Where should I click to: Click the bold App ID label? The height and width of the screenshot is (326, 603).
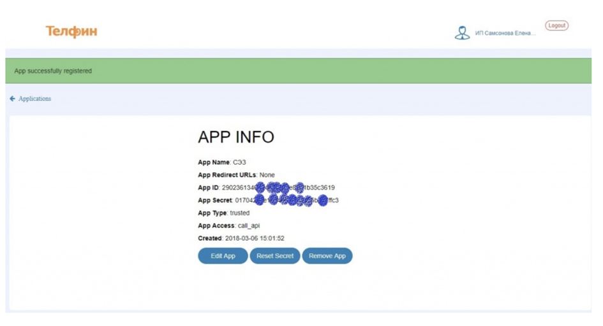[x=208, y=188]
